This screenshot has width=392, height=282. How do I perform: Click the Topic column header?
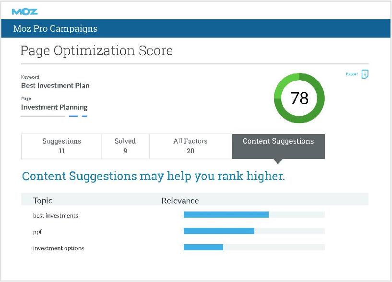tap(42, 200)
